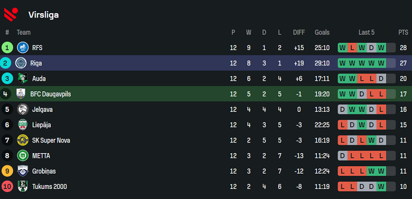
Task: Click the Tukums 2000 team badge
Action: (23, 186)
